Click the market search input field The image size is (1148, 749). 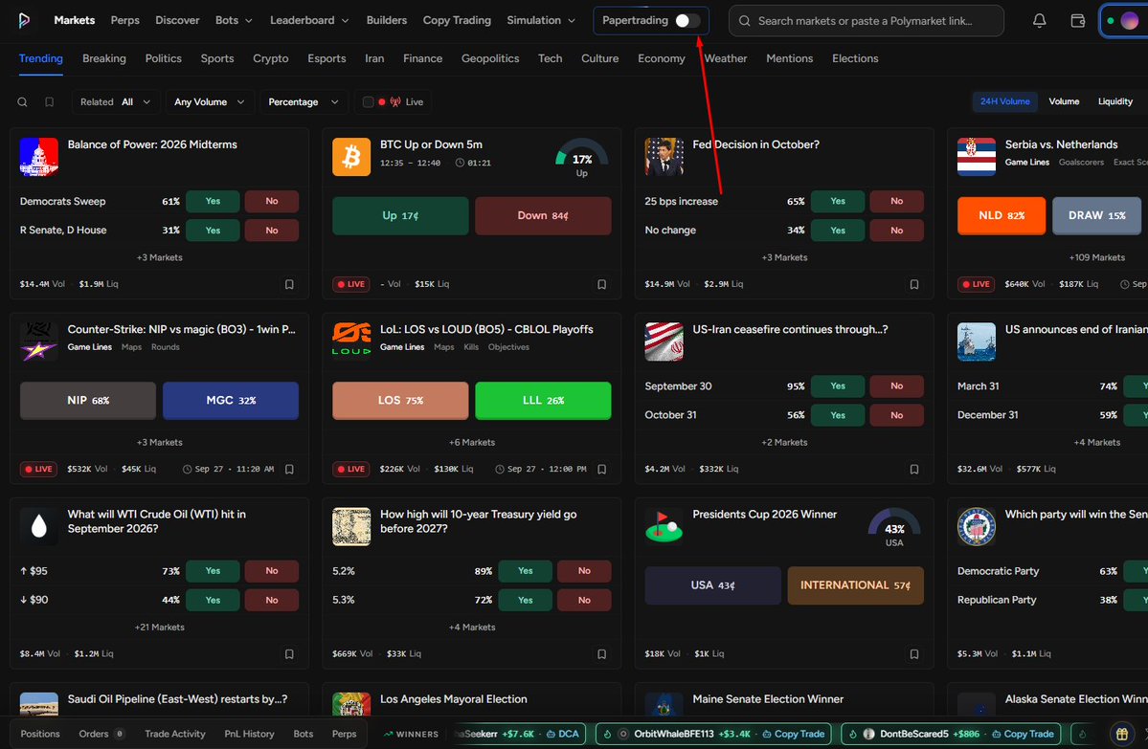(867, 20)
